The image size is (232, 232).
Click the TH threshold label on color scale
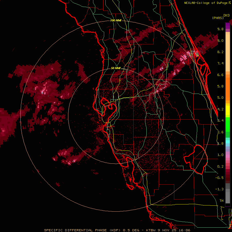point(221,201)
